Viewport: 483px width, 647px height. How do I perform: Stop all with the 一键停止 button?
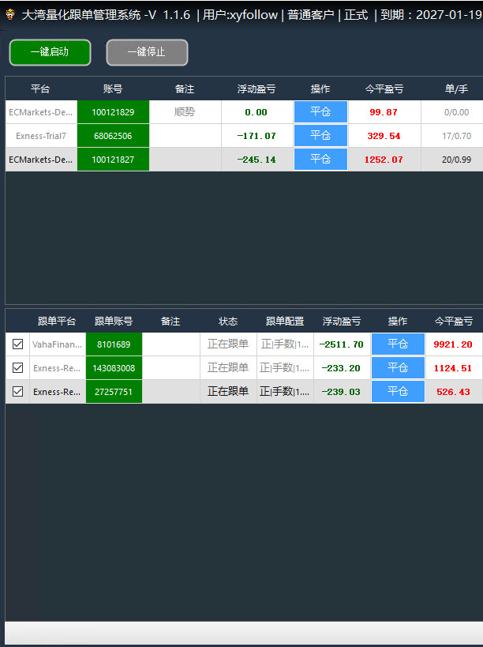tap(147, 52)
